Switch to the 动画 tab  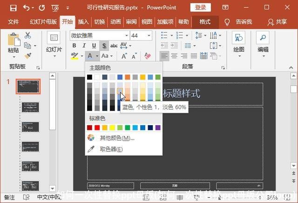pyautogui.click(x=115, y=22)
